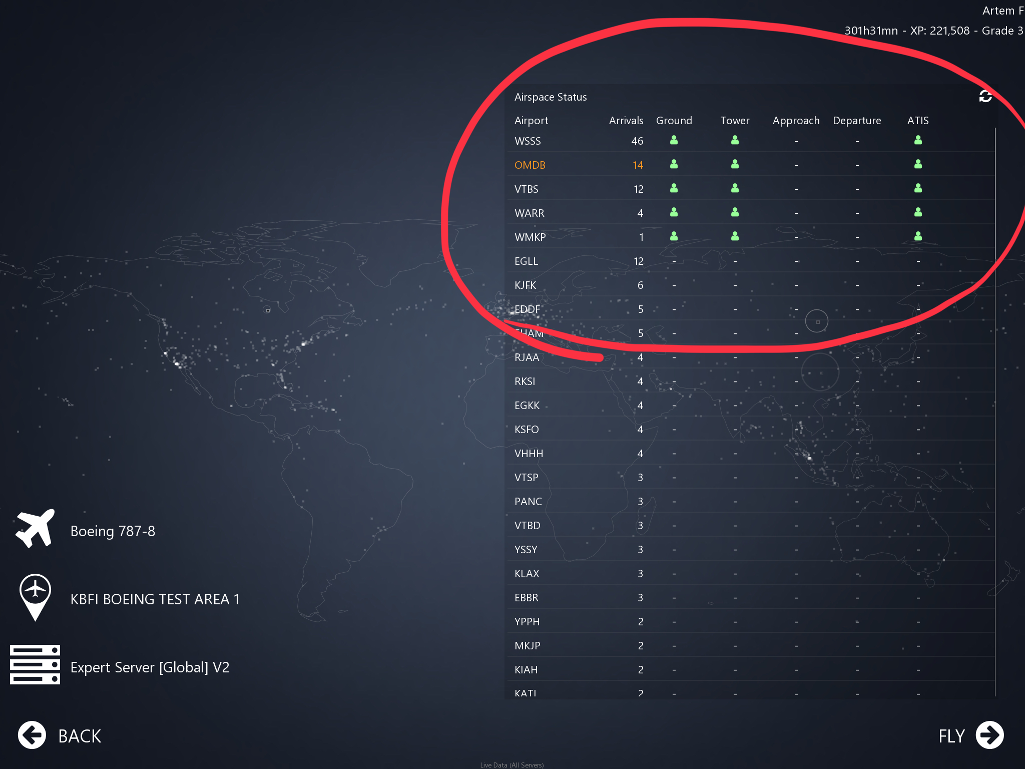Click the VTBS ATIS controller icon

pos(918,189)
